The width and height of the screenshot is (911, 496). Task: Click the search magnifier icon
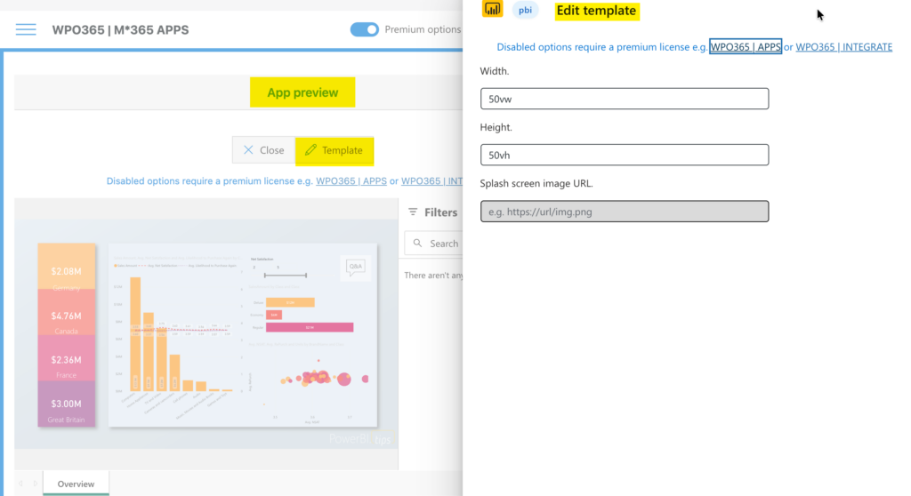point(418,244)
